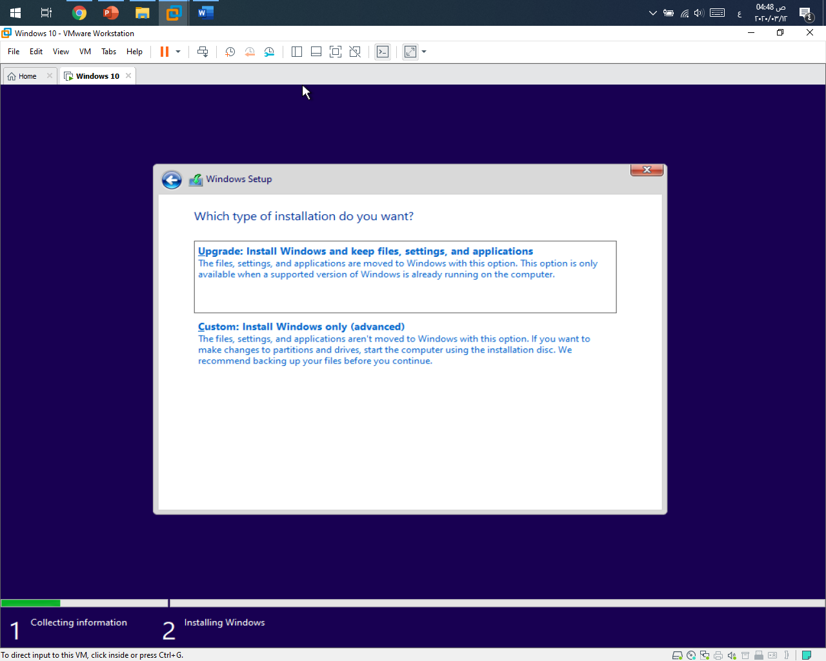The width and height of the screenshot is (826, 661).
Task: Open the Edit menu
Action: [36, 52]
